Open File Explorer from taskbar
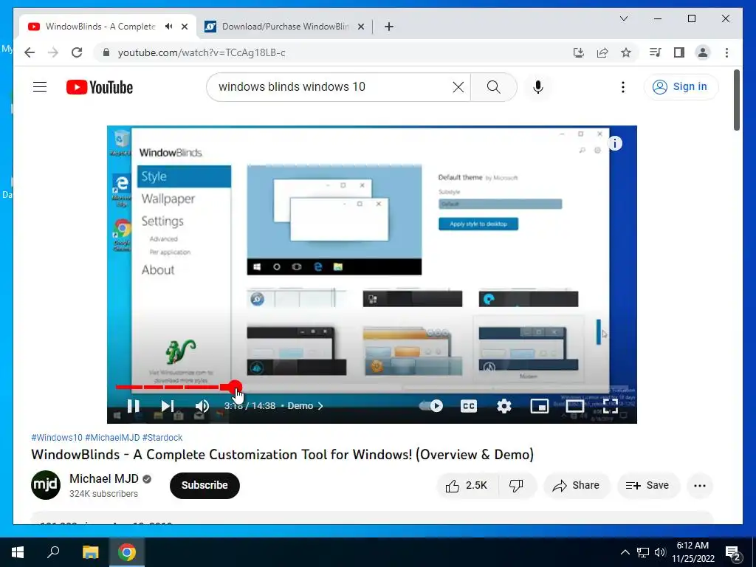The image size is (756, 567). (x=90, y=552)
